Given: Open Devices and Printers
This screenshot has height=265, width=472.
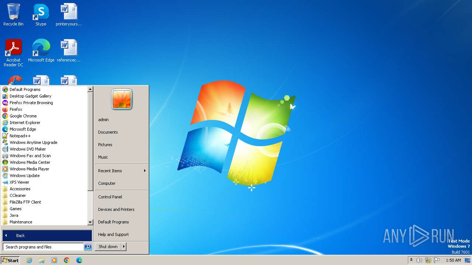Looking at the screenshot, I should 122,209.
